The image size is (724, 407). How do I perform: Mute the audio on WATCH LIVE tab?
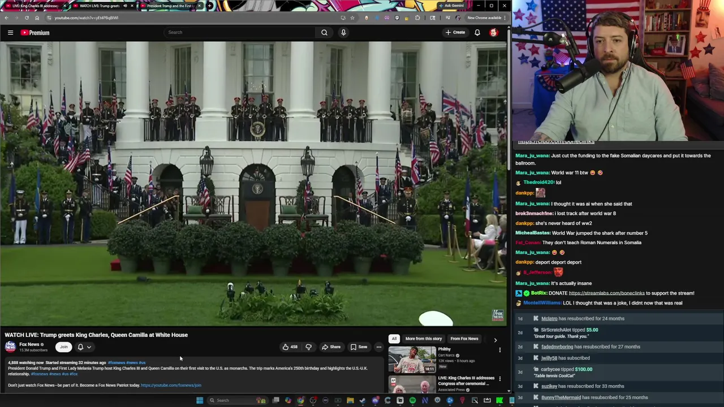pos(124,6)
